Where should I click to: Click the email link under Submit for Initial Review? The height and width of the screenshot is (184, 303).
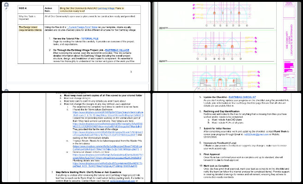256,134
